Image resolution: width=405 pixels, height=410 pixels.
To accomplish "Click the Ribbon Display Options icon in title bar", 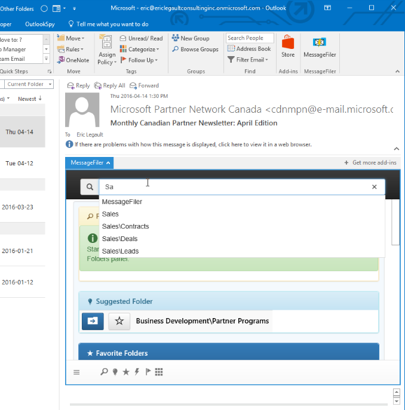I will (327, 8).
